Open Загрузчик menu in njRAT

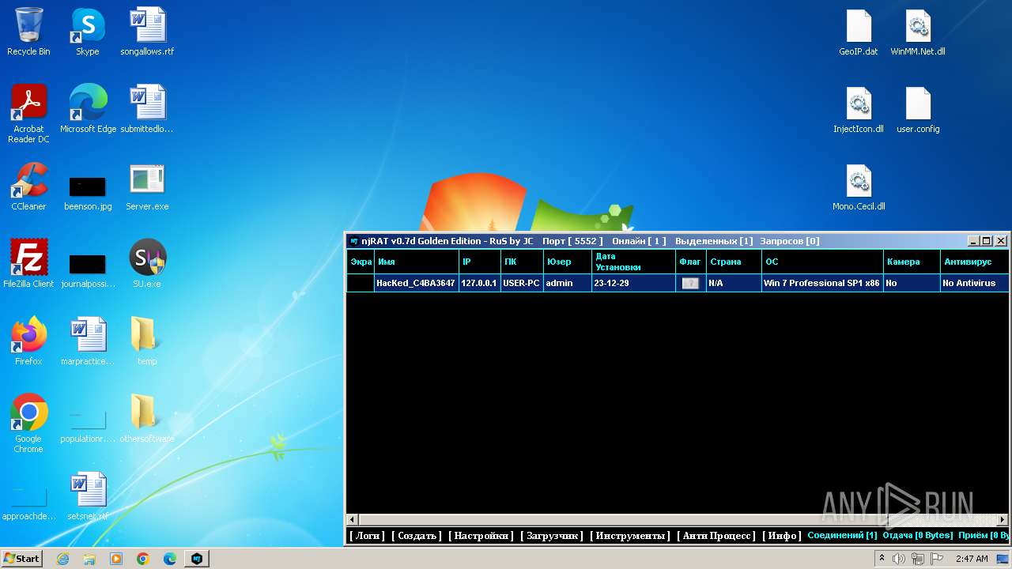[552, 536]
